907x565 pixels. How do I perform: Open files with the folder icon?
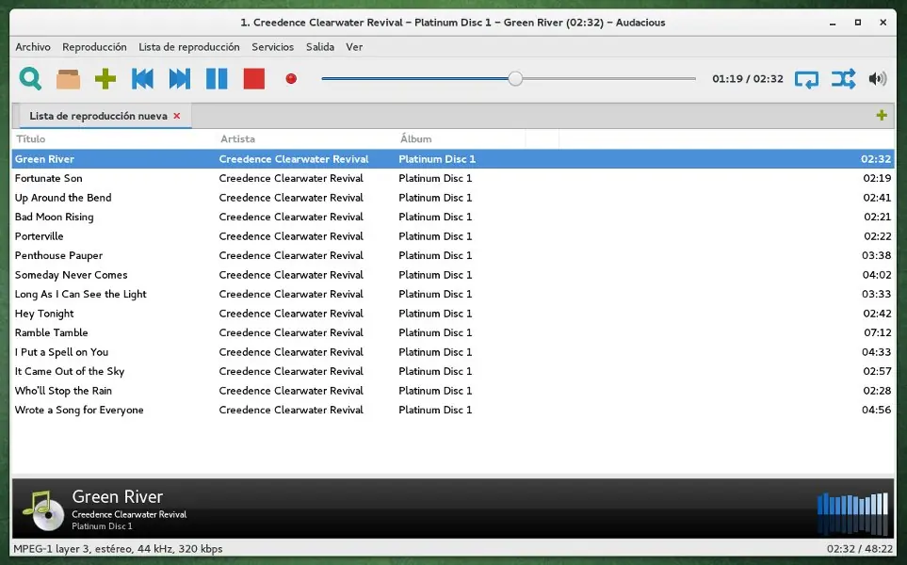coord(68,79)
